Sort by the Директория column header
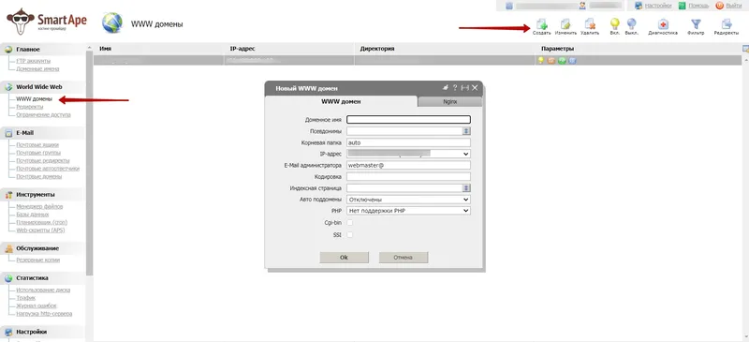Viewport: 749px width, 342px height. 377,49
